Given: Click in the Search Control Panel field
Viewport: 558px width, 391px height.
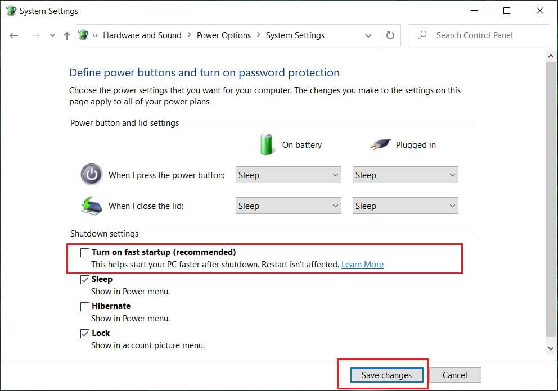Looking at the screenshot, I should pyautogui.click(x=484, y=35).
